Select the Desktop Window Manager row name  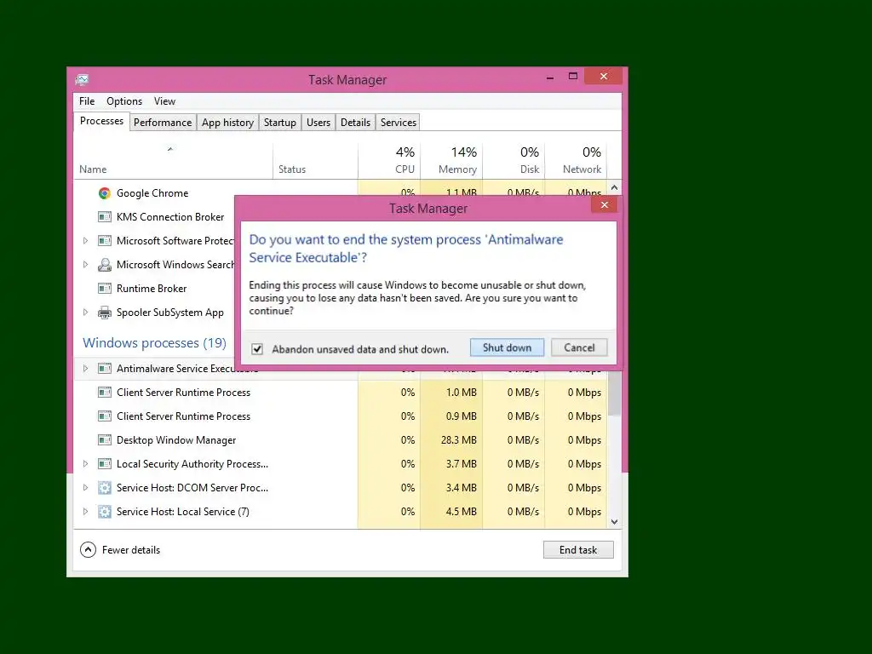(176, 440)
